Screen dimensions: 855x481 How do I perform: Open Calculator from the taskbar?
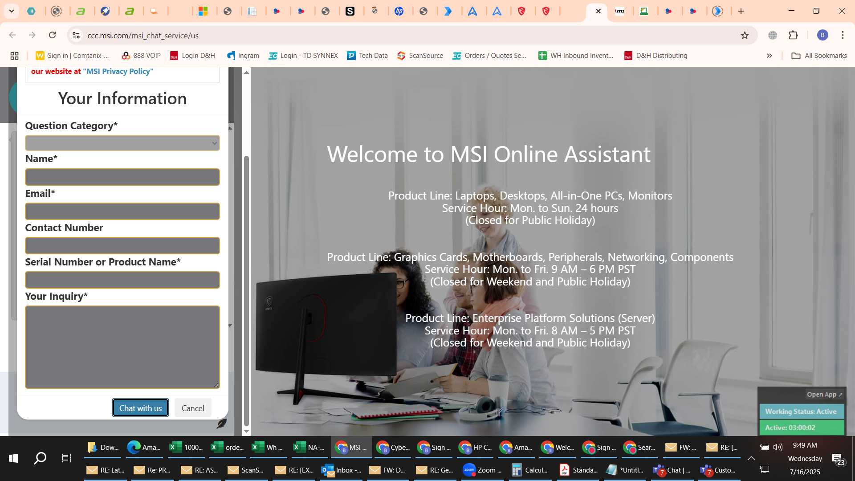point(530,470)
